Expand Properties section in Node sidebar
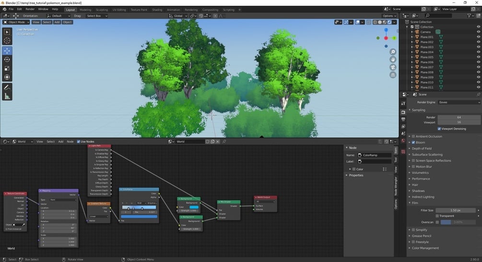This screenshot has width=482, height=262. pos(356,175)
